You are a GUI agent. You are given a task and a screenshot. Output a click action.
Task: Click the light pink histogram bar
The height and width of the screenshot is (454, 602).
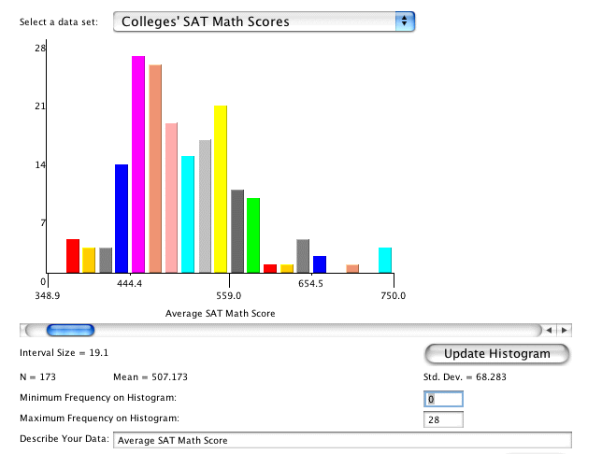tap(171, 197)
